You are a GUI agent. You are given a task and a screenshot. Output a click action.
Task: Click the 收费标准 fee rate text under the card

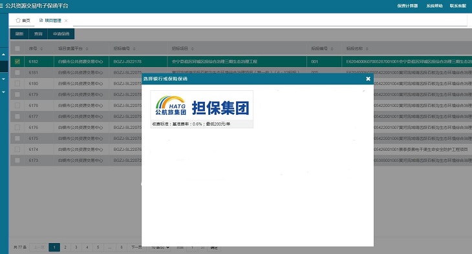pos(191,124)
